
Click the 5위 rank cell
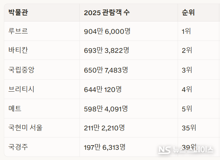(x=187, y=109)
